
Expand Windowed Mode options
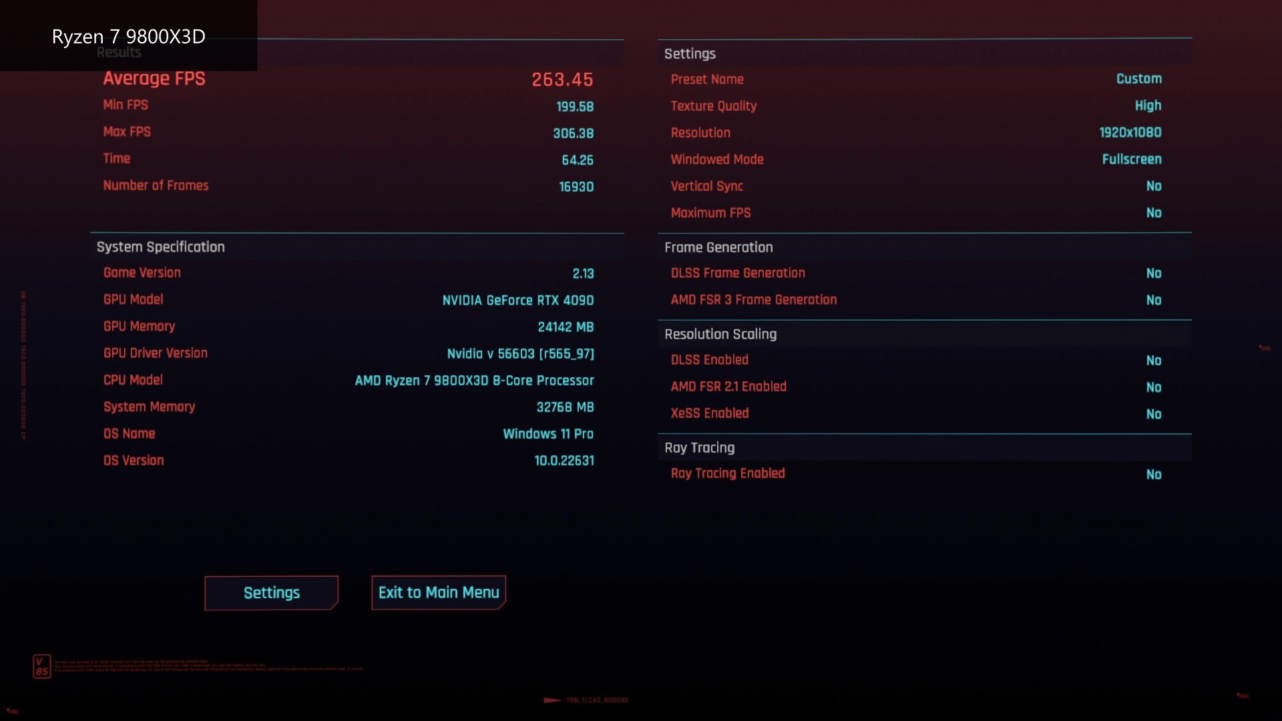click(1132, 160)
